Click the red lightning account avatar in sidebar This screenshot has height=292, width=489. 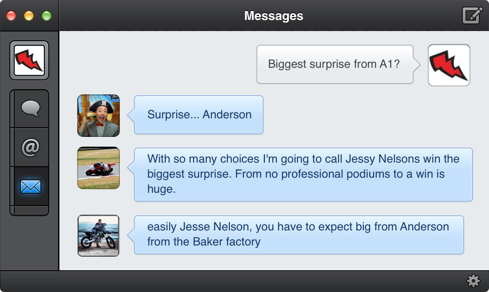[x=29, y=60]
